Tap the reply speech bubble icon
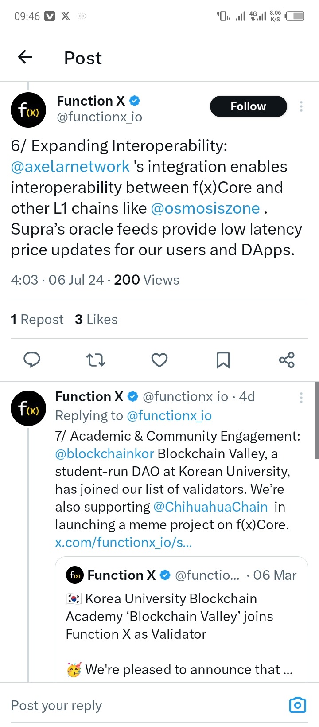Viewport: 319px width, 727px height. 32,360
